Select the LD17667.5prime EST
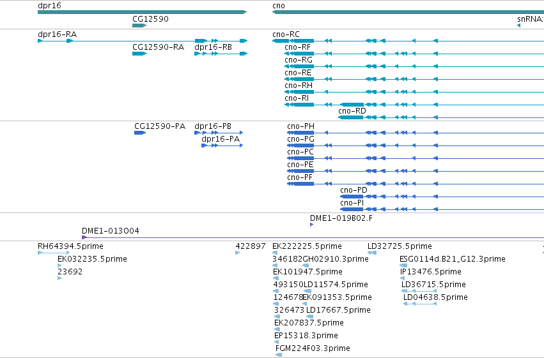The image size is (544, 358). (310, 317)
